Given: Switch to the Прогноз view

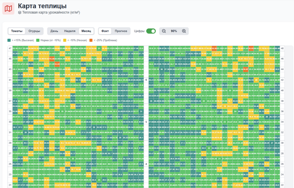Looking at the screenshot, I should coord(121,31).
